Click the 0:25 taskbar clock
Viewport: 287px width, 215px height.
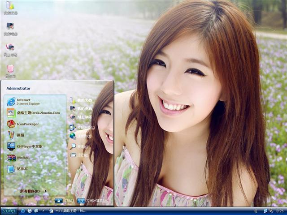coord(280,211)
